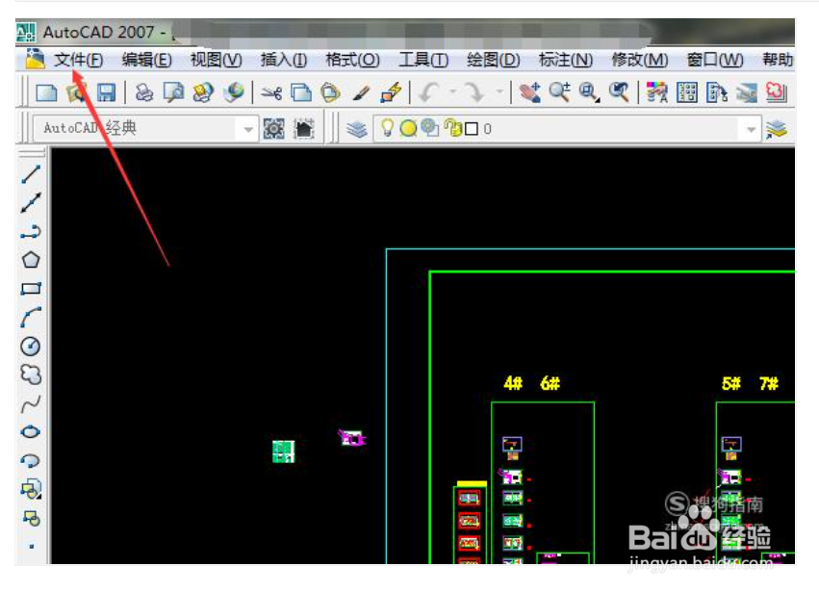Click layer 0 color swatch
This screenshot has height=592, width=819.
pyautogui.click(x=472, y=129)
